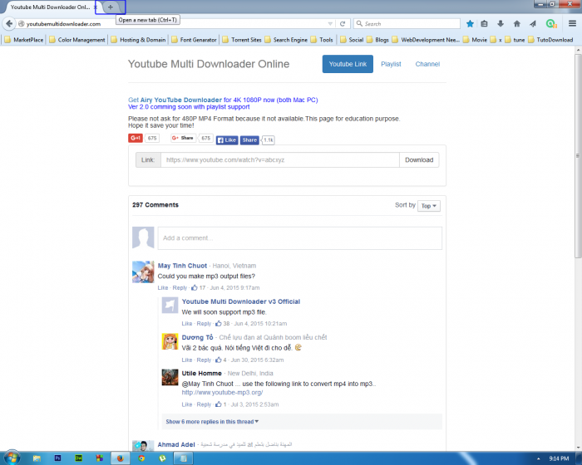The height and width of the screenshot is (465, 582).
Task: Go to Firefox home page icon
Action: (x=516, y=24)
